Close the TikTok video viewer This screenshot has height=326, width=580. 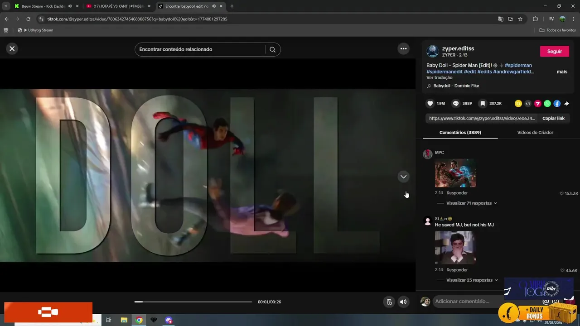coord(12,48)
